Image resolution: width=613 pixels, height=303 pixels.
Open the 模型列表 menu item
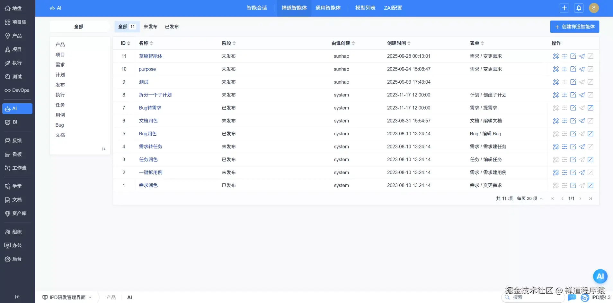tap(365, 8)
